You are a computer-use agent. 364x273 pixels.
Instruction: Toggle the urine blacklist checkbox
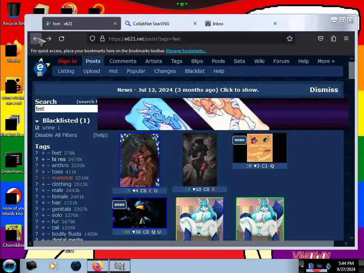(37, 128)
